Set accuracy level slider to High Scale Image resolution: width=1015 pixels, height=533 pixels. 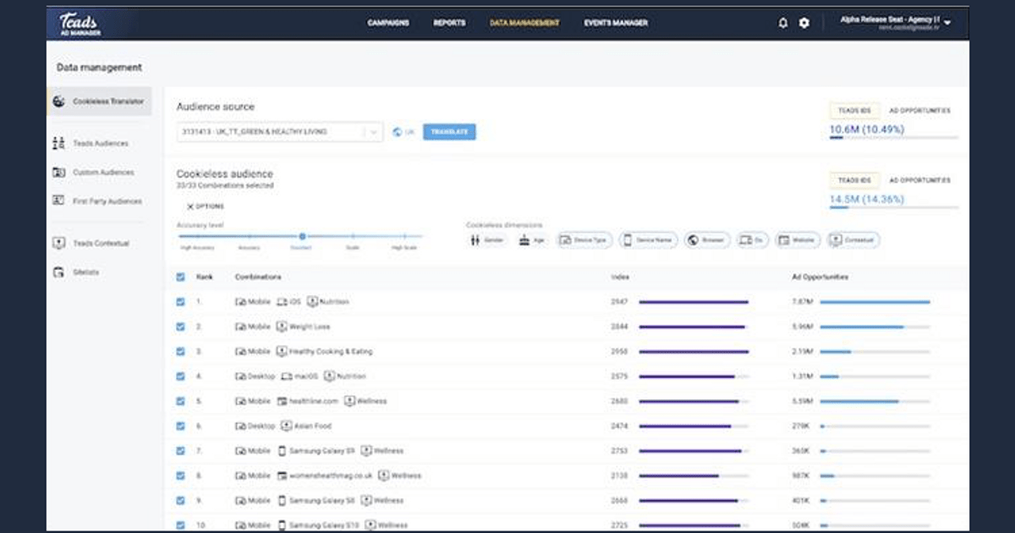pos(405,237)
